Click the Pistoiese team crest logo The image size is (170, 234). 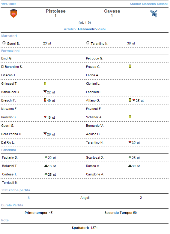(13, 14)
